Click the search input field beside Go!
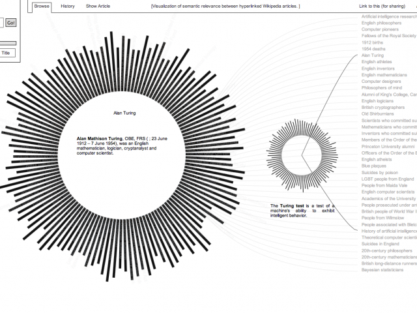417x313 pixels. (x=1, y=23)
